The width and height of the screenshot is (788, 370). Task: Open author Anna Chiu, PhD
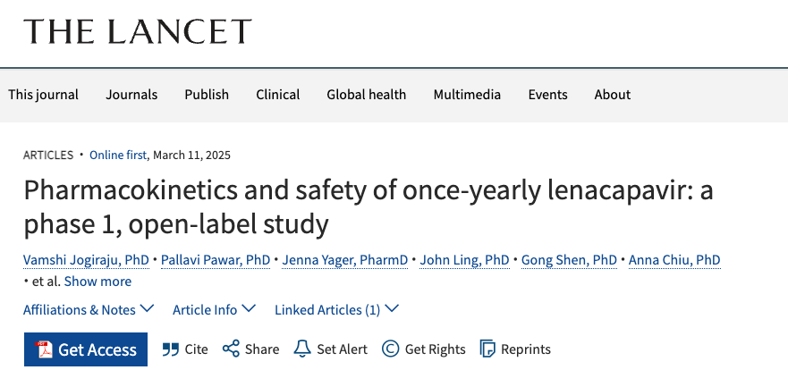click(674, 260)
